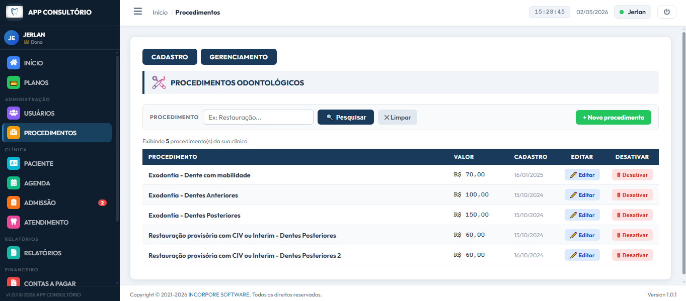Screen dimensions: 686x301
Task: Deactivate Restauração provisória Dentes Posteriores 2
Action: [x=632, y=255]
